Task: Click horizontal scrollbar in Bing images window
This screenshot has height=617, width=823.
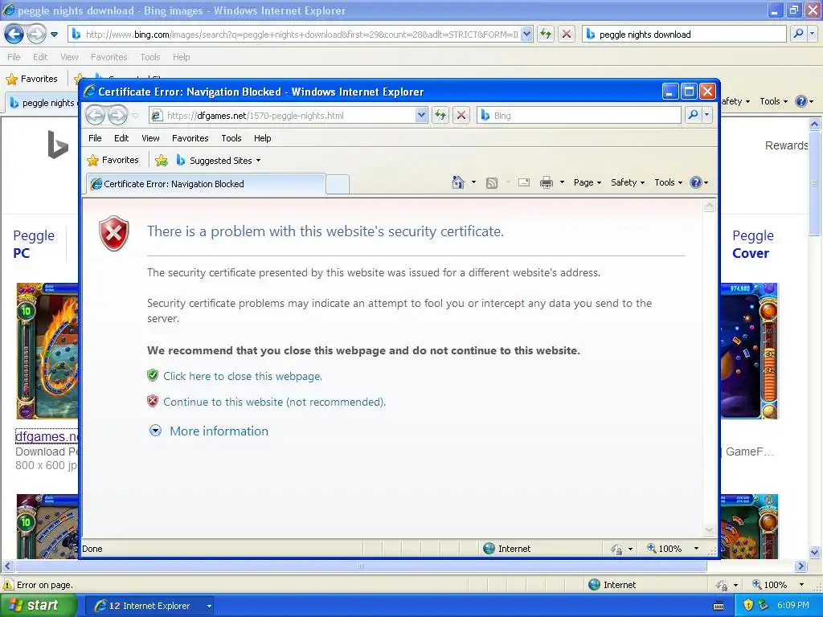Action: [361, 566]
